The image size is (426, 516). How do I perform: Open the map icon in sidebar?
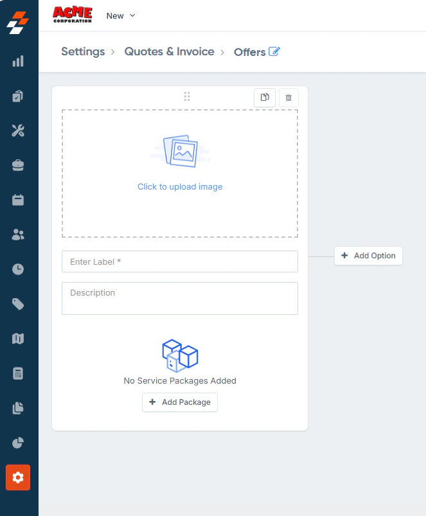pos(18,339)
